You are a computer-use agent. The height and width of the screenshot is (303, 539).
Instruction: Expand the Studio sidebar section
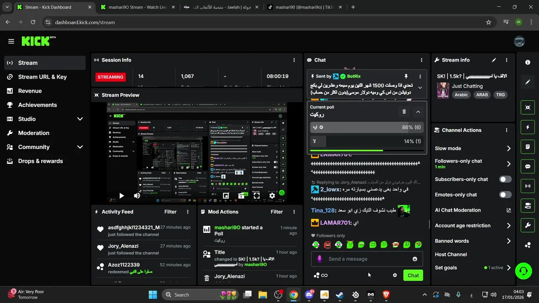45,119
